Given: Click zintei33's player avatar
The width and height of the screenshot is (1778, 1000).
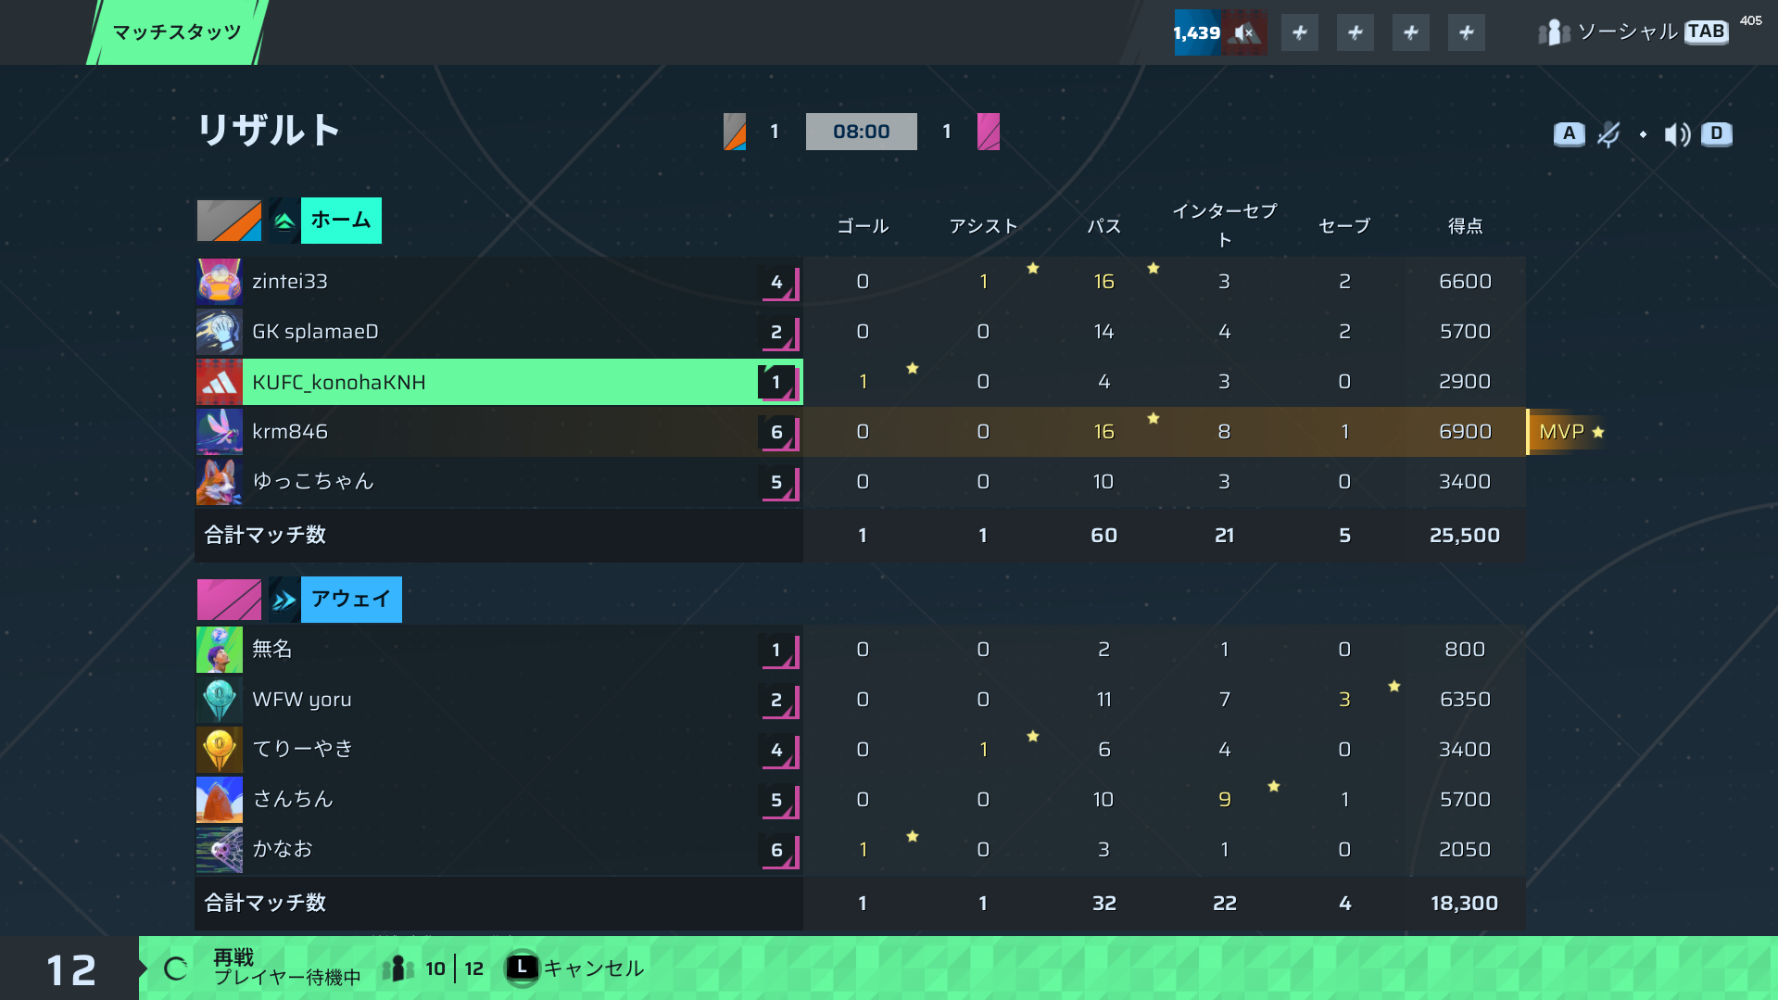Looking at the screenshot, I should click(220, 282).
